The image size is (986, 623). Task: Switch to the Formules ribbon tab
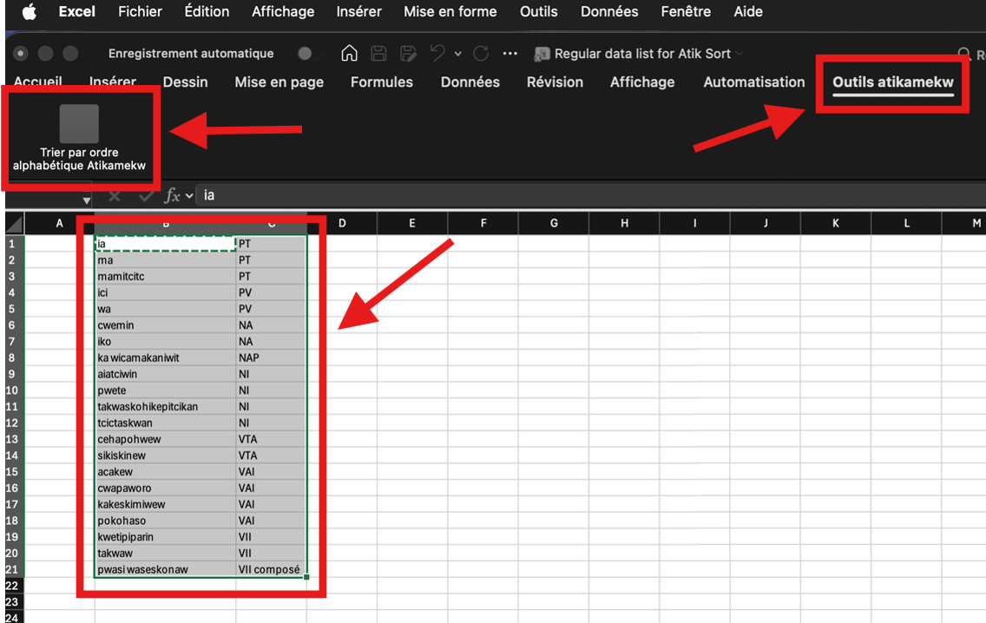[382, 82]
